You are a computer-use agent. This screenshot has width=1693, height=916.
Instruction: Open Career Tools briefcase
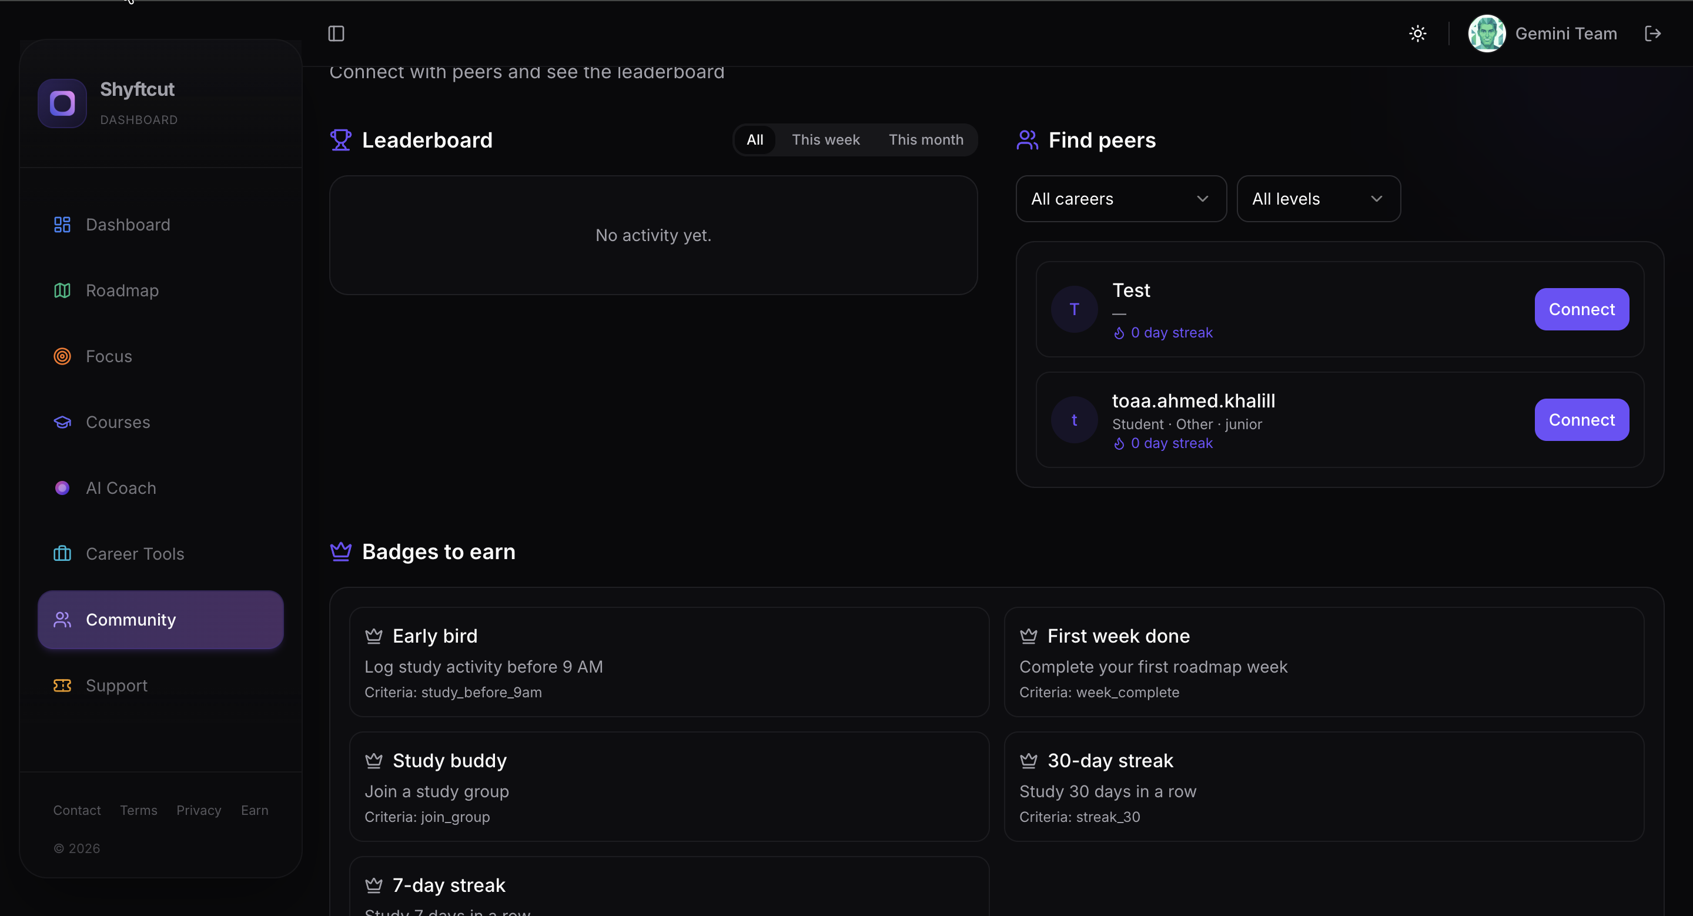(x=62, y=554)
